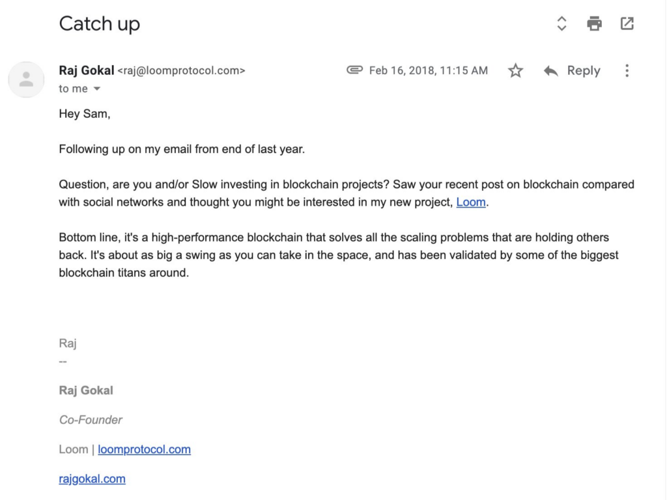
Task: Star this message from Raj Gokal
Action: (515, 70)
